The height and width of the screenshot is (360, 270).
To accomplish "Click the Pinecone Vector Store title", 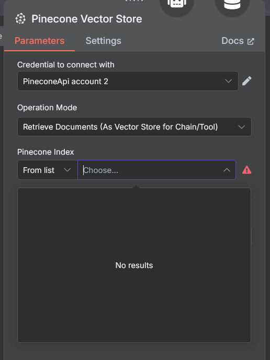I will pos(87,19).
